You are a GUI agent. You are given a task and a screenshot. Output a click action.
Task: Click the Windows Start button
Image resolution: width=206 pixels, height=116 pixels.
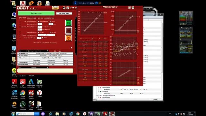tap(13, 114)
